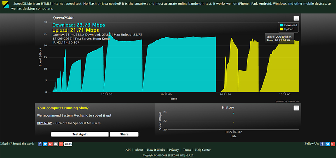This screenshot has width=336, height=158.
Task: Share by email from Spread the word
Action: point(56,144)
